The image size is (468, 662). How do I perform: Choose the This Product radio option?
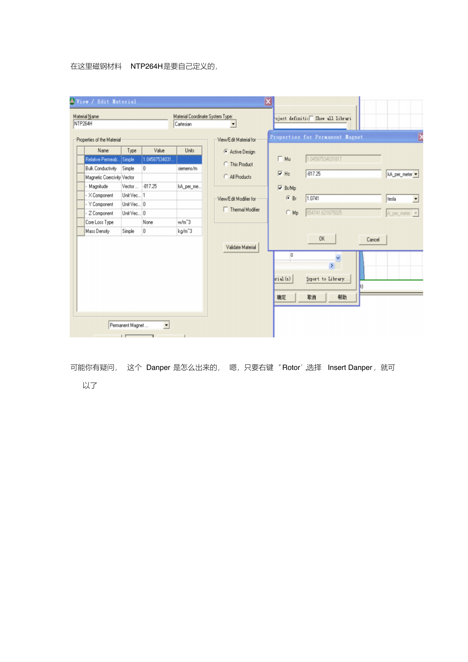[226, 164]
